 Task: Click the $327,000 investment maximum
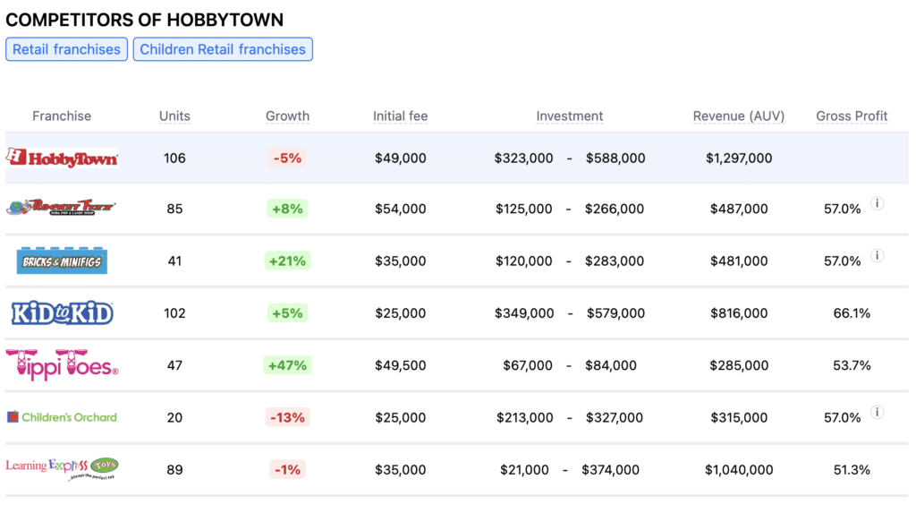coord(615,417)
